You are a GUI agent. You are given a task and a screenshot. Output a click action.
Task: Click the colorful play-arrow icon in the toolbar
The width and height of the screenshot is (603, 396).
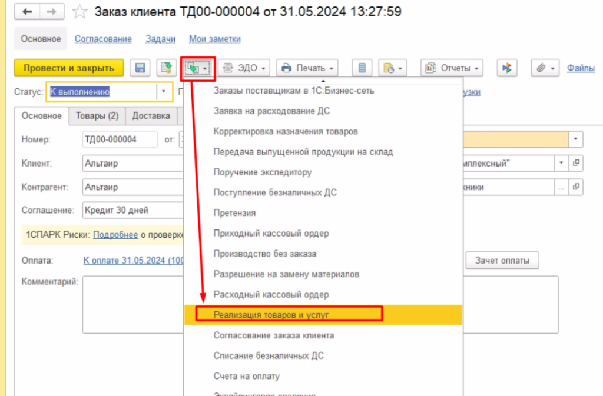click(506, 68)
